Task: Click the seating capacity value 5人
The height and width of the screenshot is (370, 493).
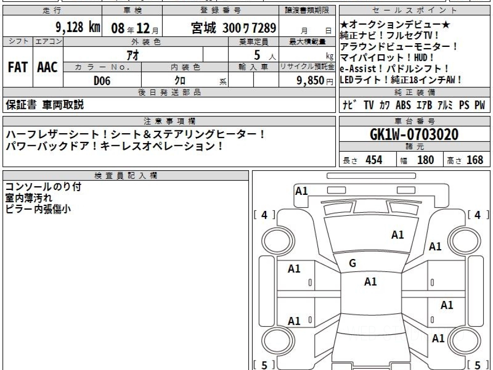Action: 265,55
